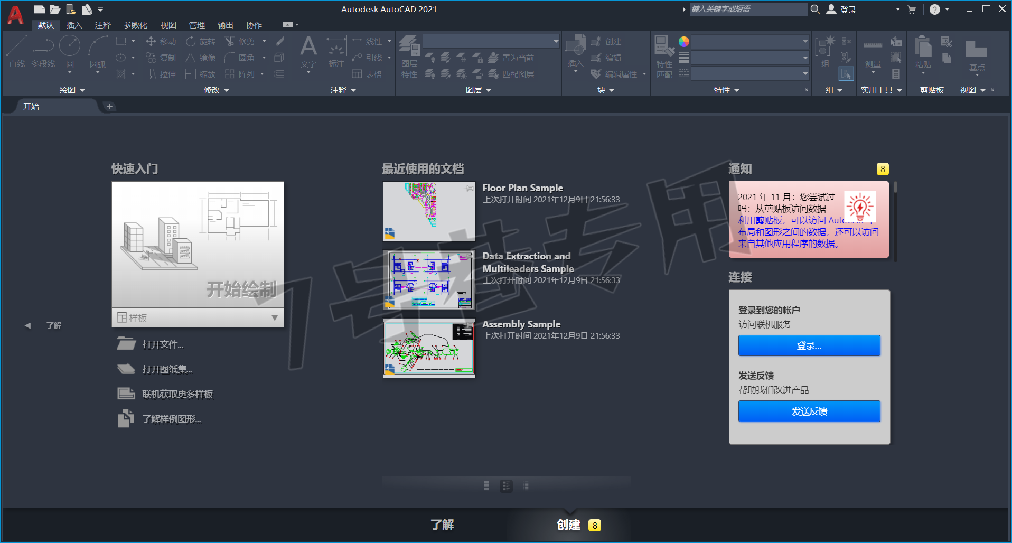Expand the Annotation (注释) panel
Screen dimensions: 1012x543
343,90
